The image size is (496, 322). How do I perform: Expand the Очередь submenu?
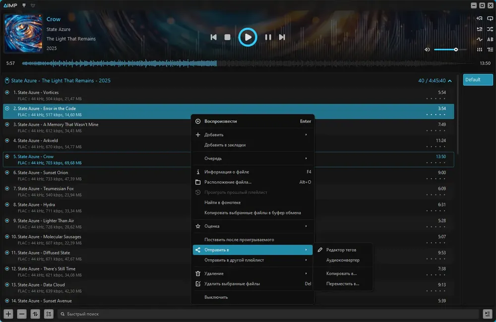(x=253, y=158)
